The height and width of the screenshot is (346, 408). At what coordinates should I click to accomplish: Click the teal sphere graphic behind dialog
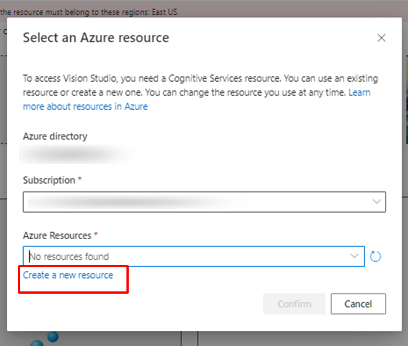click(x=53, y=336)
